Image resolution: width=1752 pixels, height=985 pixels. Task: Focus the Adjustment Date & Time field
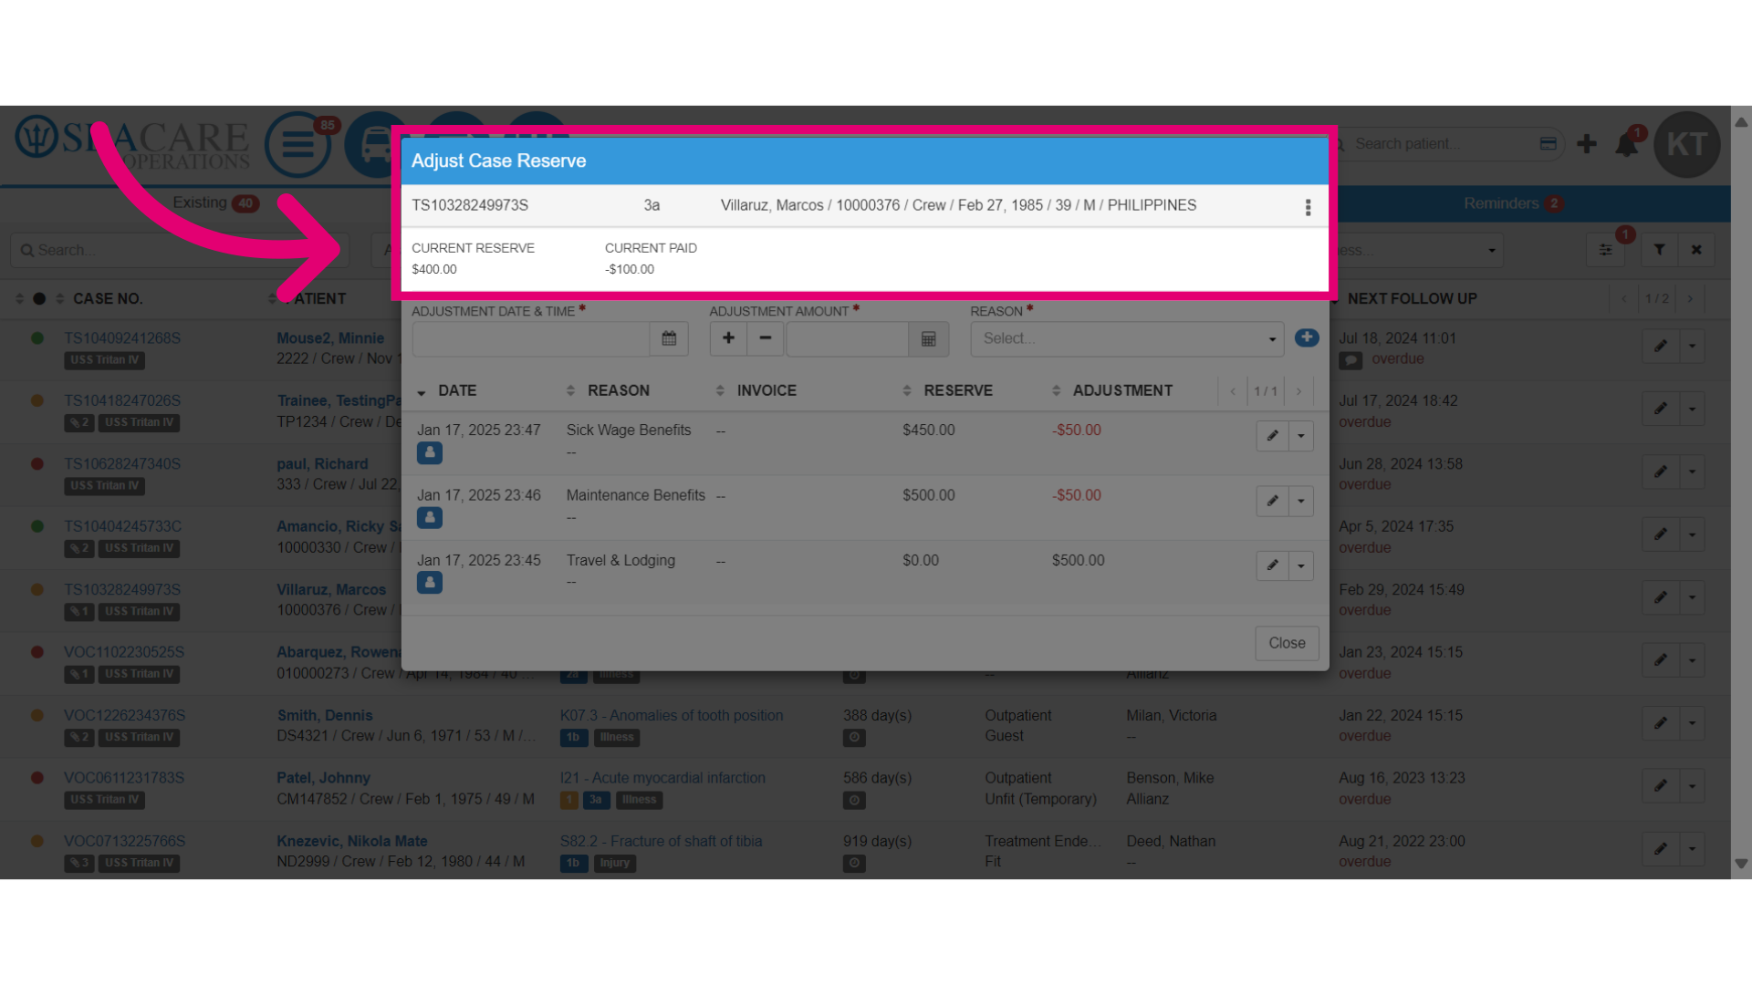point(531,338)
